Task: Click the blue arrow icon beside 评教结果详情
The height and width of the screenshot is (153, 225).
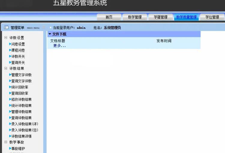Action: [x=10, y=136]
